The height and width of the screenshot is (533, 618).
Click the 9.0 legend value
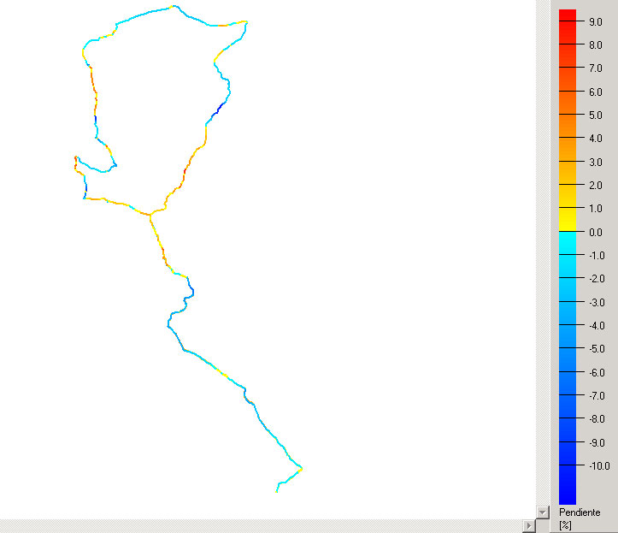tap(596, 21)
